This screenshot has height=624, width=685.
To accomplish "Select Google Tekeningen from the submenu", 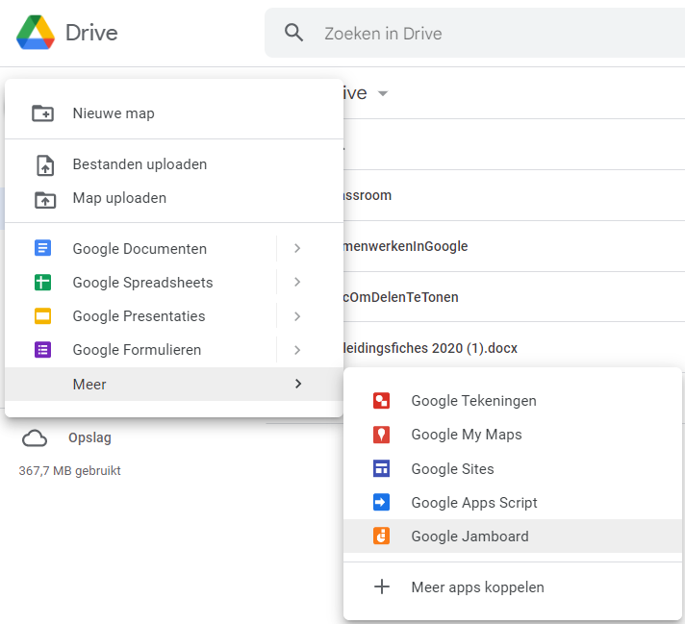I will [x=513, y=400].
